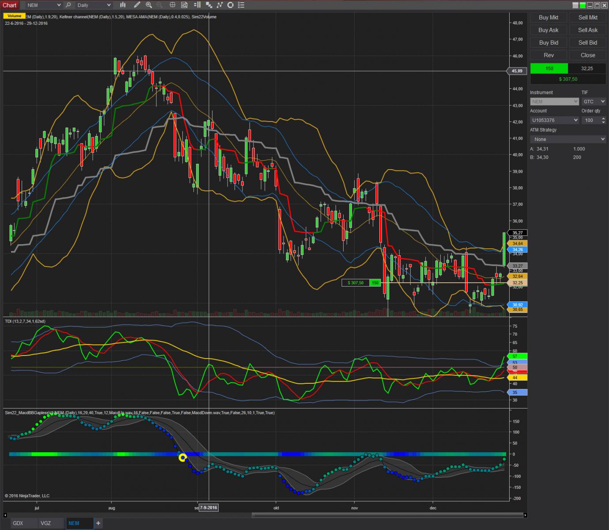Toggle the Chart Trader panel icon
The image size is (609, 530).
197,5
